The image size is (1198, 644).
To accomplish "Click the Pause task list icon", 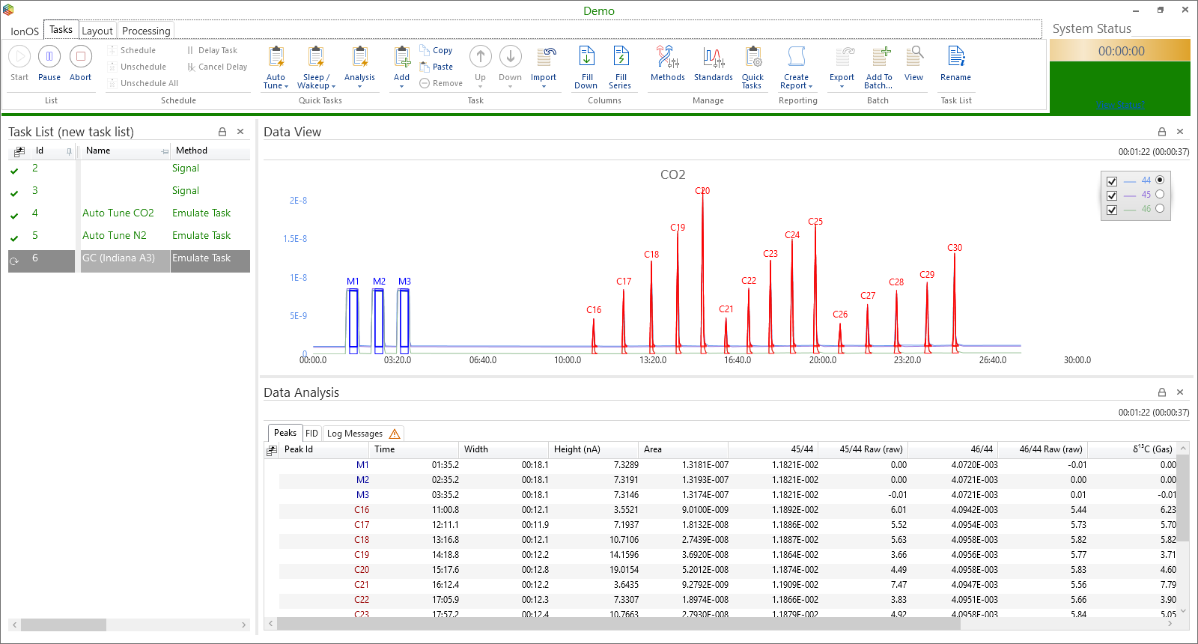I will (49, 57).
